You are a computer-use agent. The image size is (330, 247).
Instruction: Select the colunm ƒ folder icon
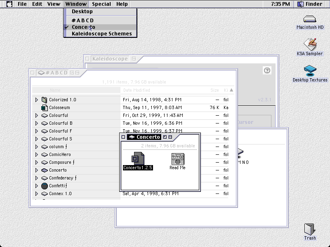44,147
